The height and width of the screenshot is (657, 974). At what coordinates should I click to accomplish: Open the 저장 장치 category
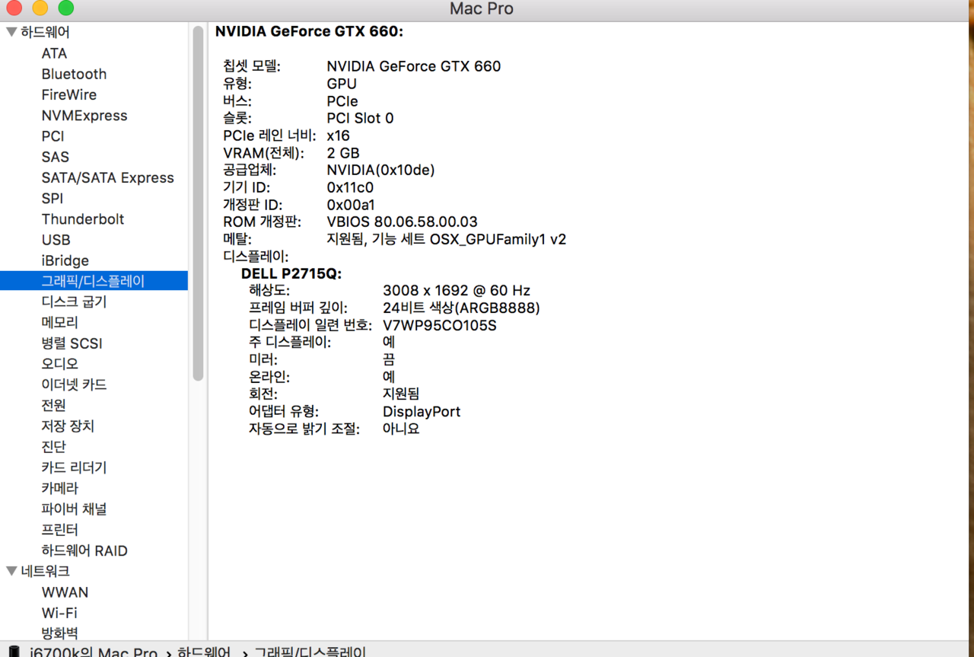68,426
